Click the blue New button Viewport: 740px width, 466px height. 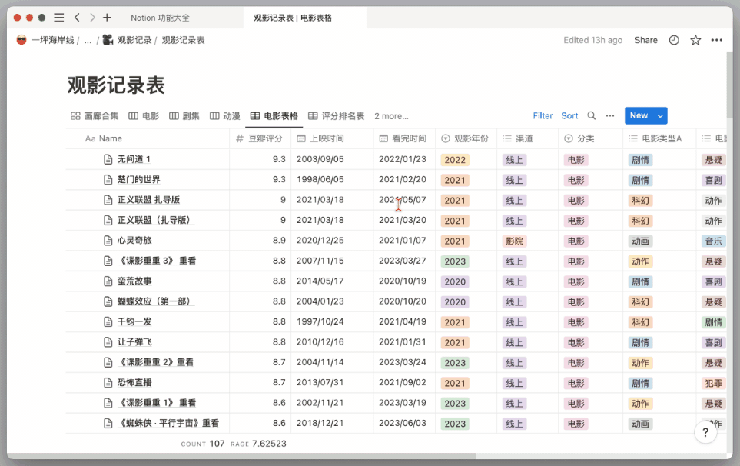(639, 115)
